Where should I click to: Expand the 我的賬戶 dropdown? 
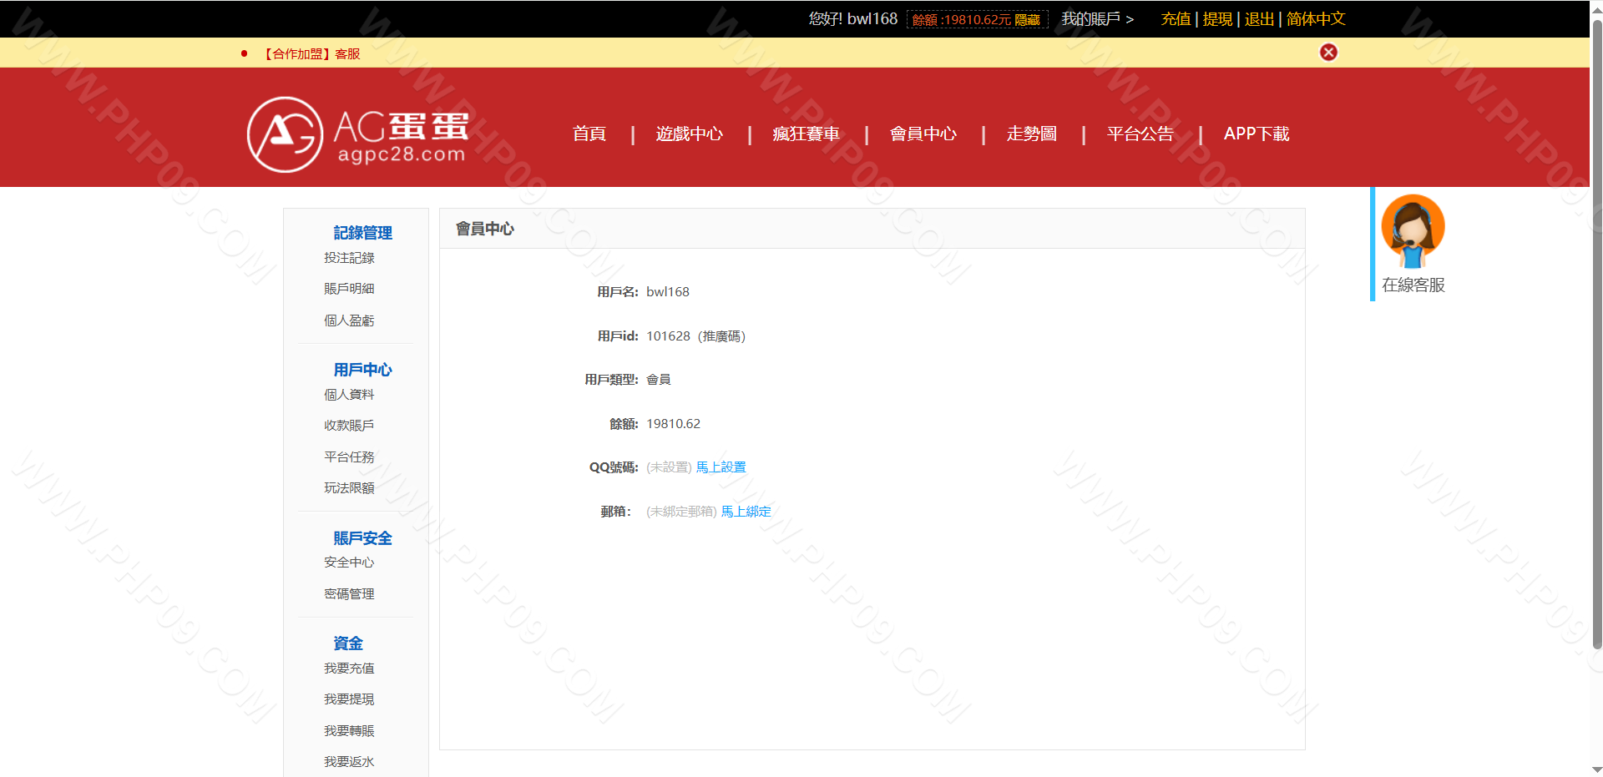pos(1097,19)
